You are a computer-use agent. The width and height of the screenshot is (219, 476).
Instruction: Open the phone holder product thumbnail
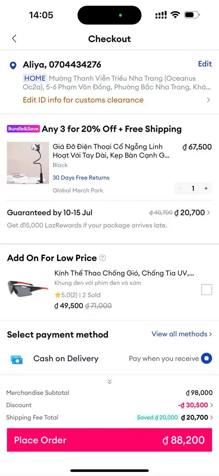click(x=28, y=163)
